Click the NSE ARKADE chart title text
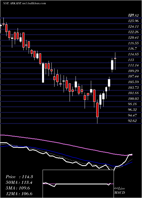Viewport: 142px width, 198px height. (24, 3)
